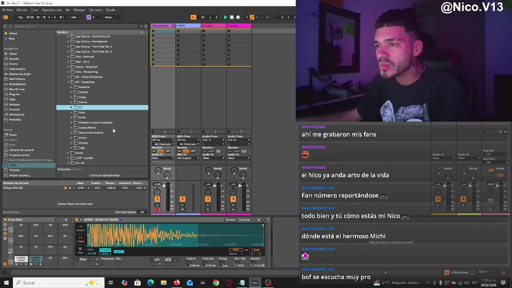Select the 1-Shot playback mode icon
The image size is (512, 288).
coord(80,239)
